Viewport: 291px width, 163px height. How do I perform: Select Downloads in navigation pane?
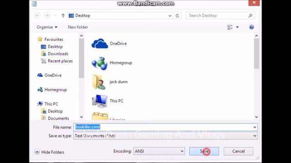[x=55, y=54]
